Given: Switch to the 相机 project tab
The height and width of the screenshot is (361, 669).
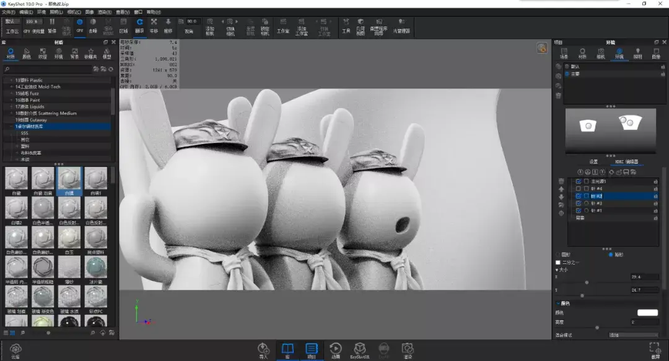Looking at the screenshot, I should pos(601,54).
